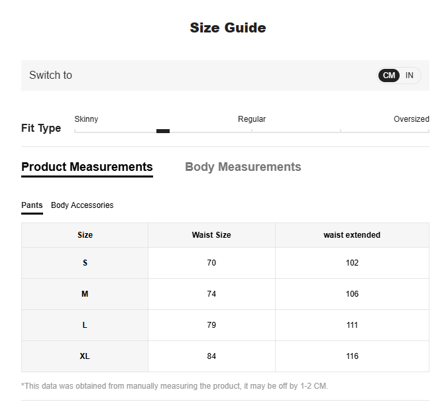
Task: Select the size XL row label
Action: 85,356
